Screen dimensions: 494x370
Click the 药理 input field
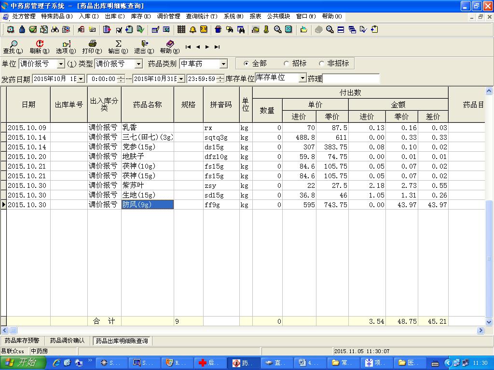pyautogui.click(x=351, y=79)
